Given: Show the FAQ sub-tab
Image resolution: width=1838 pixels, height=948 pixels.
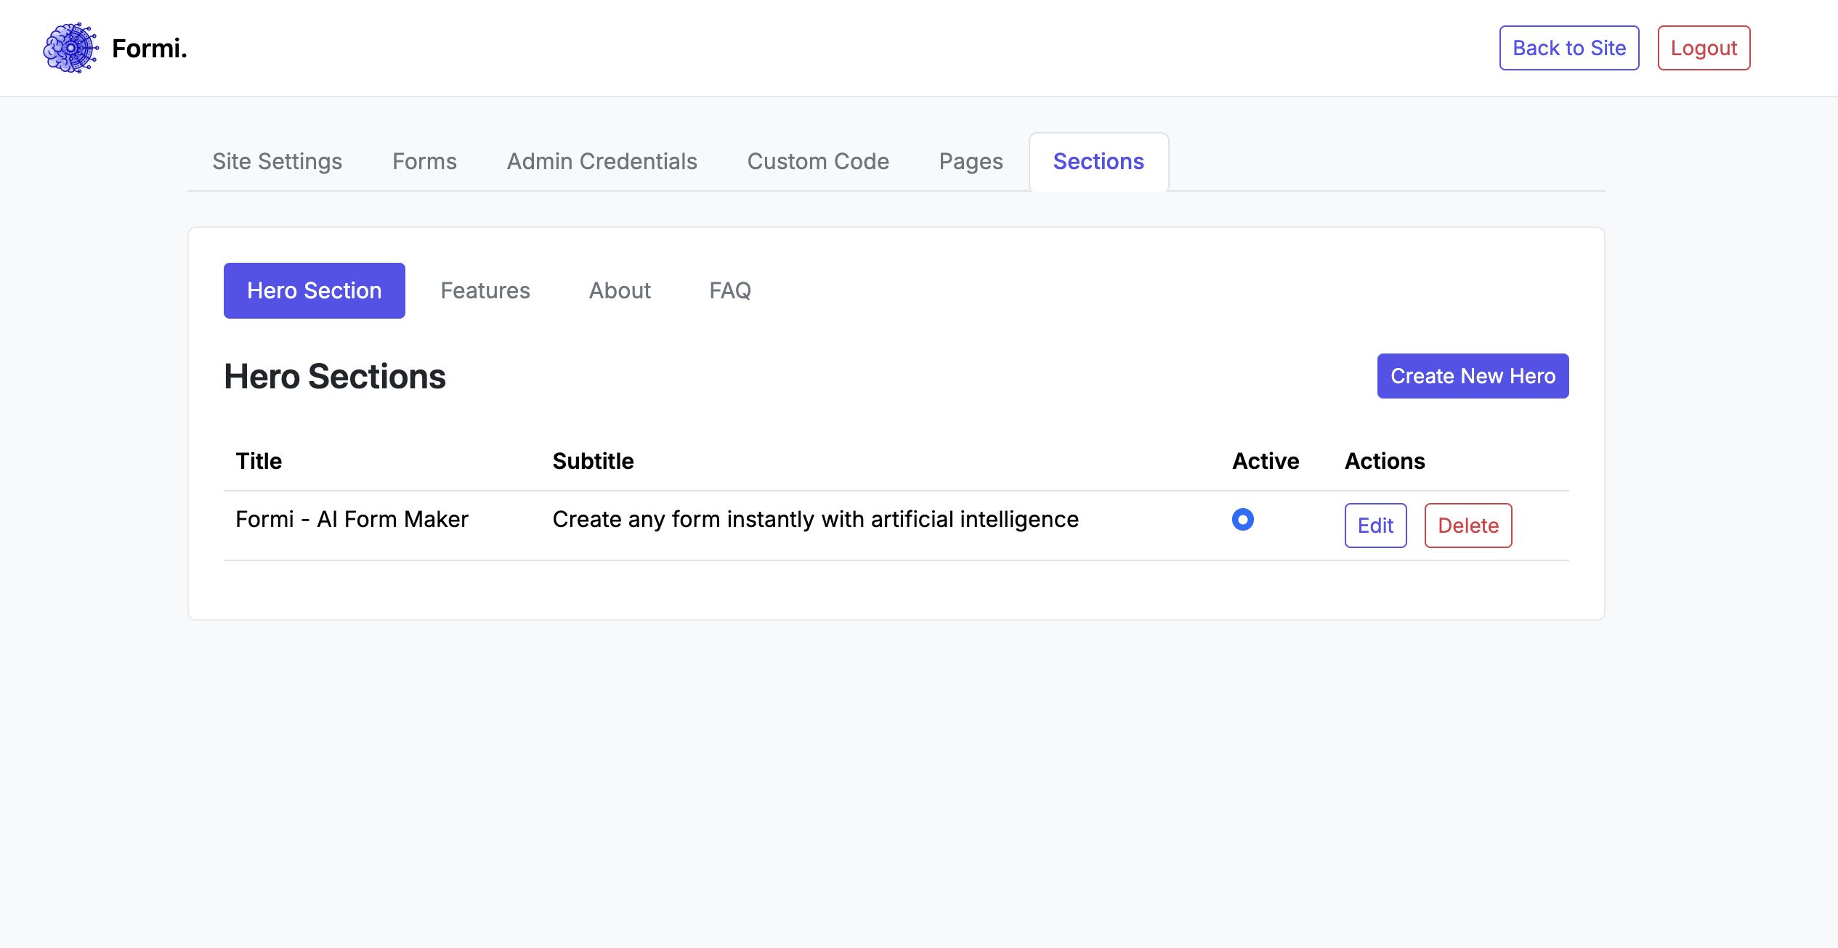Looking at the screenshot, I should 729,290.
